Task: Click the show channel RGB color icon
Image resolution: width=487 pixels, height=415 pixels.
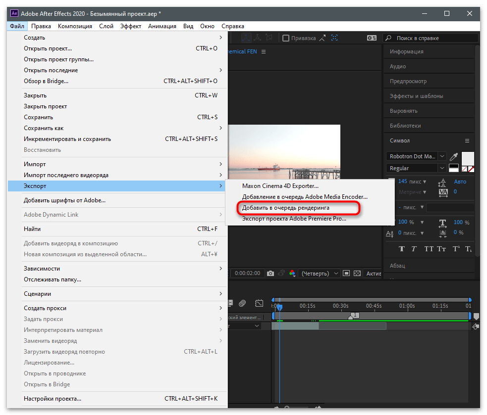Action: 292,273
